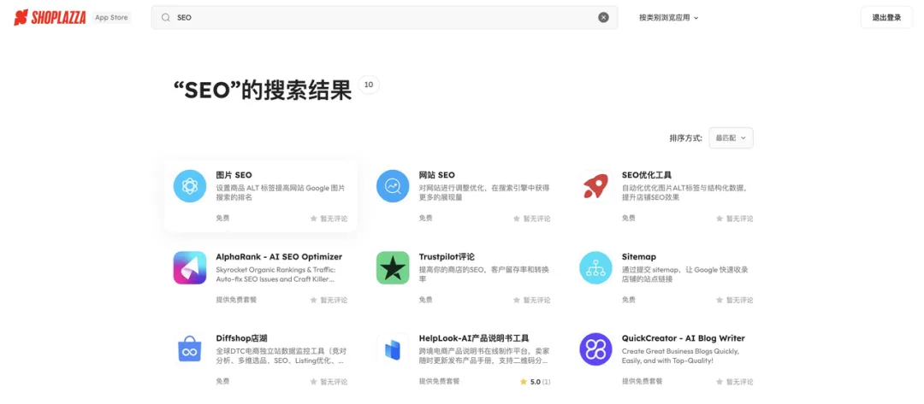Click the Shoplazza logo

50,18
